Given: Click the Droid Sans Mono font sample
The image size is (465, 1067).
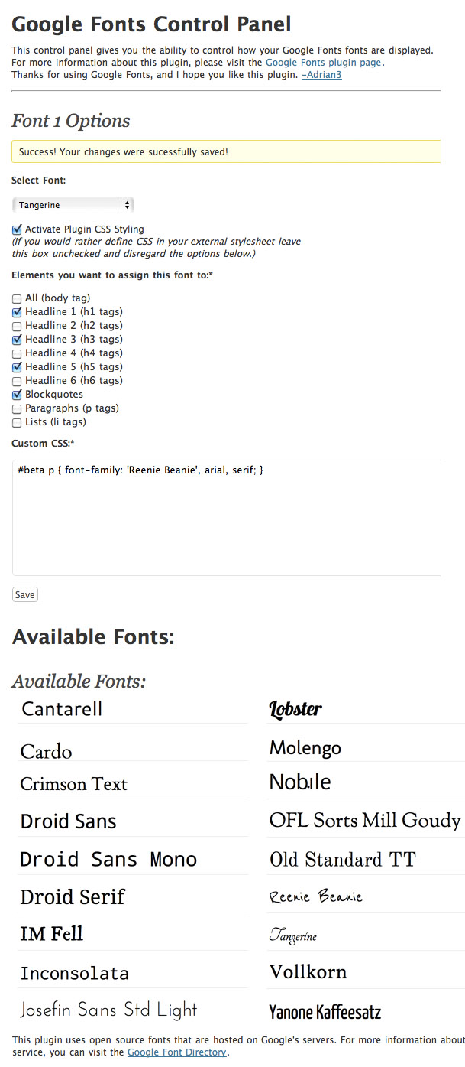Looking at the screenshot, I should [x=108, y=859].
